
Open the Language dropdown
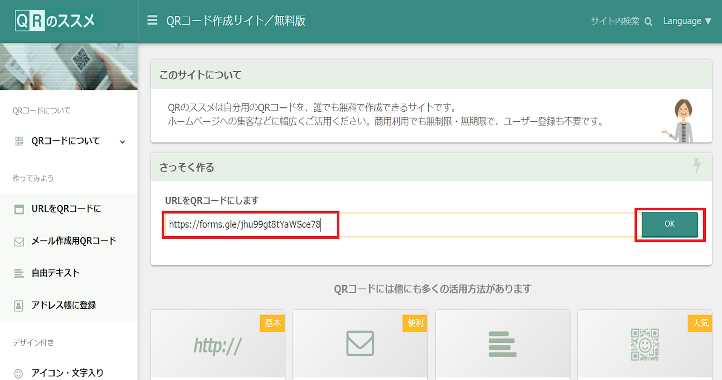[687, 21]
